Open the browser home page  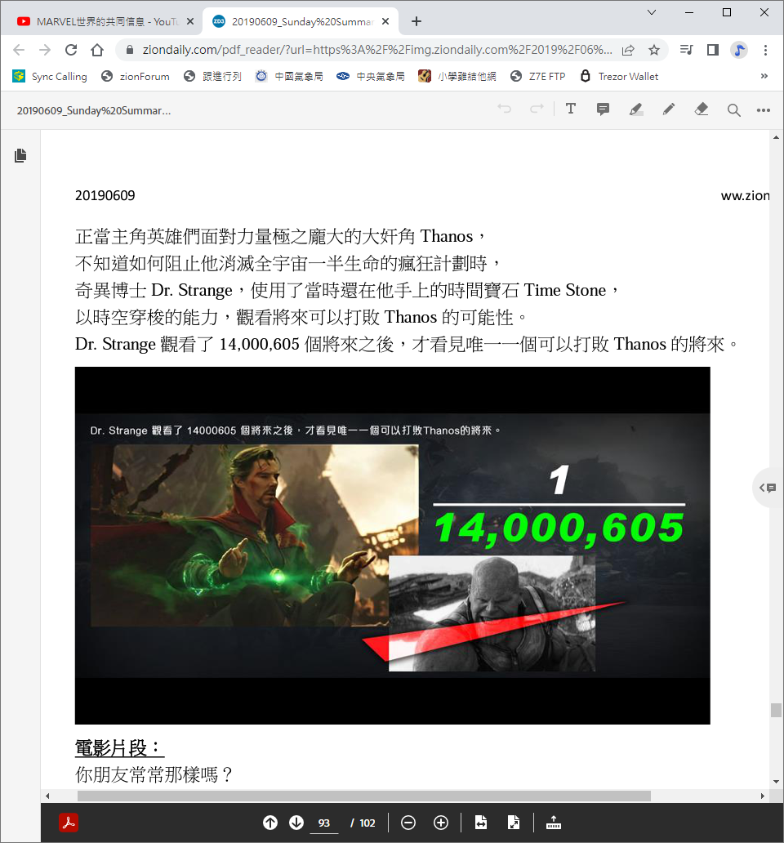97,50
